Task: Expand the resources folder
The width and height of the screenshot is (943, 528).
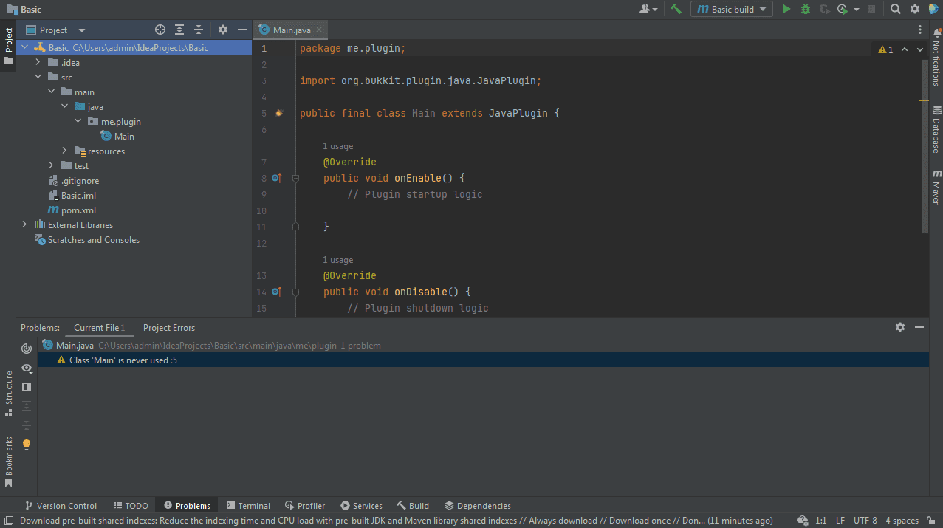Action: pos(65,151)
